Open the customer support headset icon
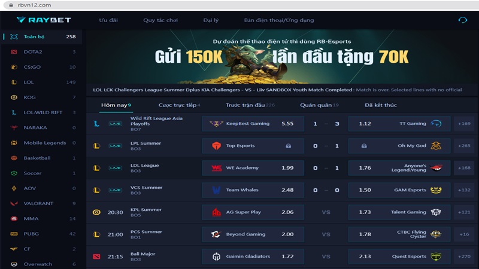This screenshot has width=479, height=269. coord(462,20)
